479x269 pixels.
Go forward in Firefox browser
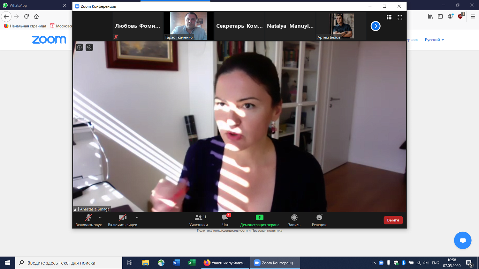coord(17,17)
